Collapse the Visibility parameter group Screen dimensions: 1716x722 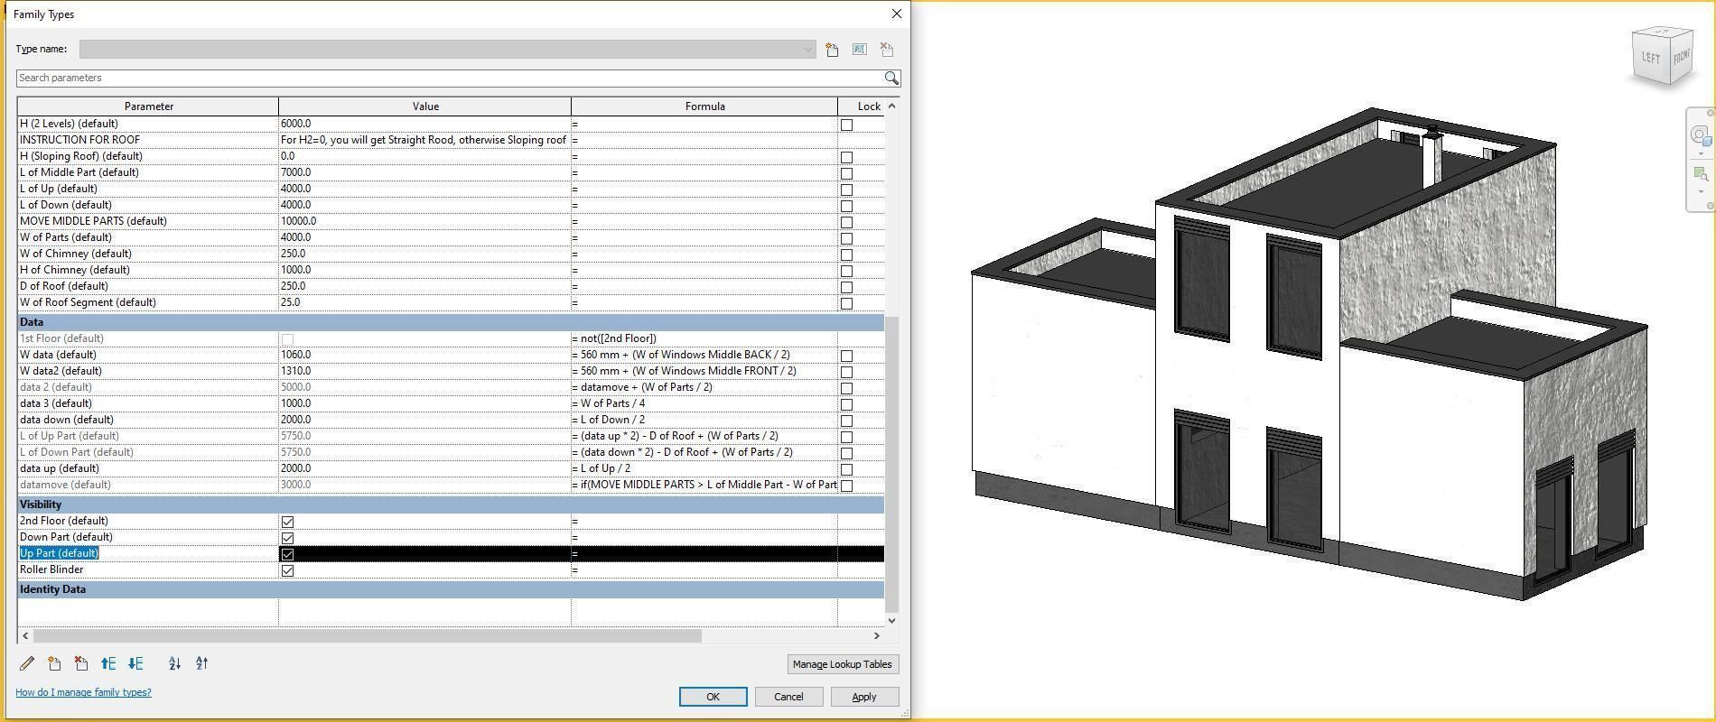(451, 504)
